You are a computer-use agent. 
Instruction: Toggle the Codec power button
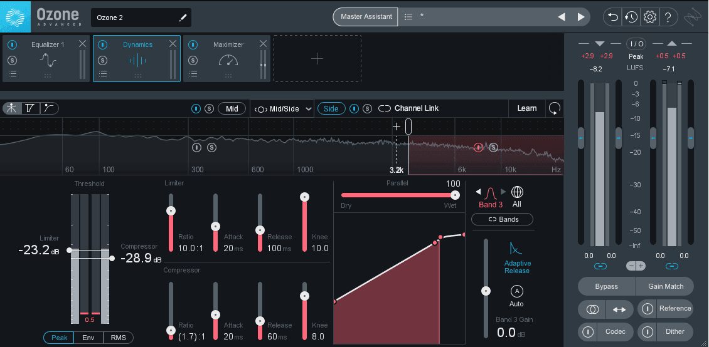(x=588, y=332)
